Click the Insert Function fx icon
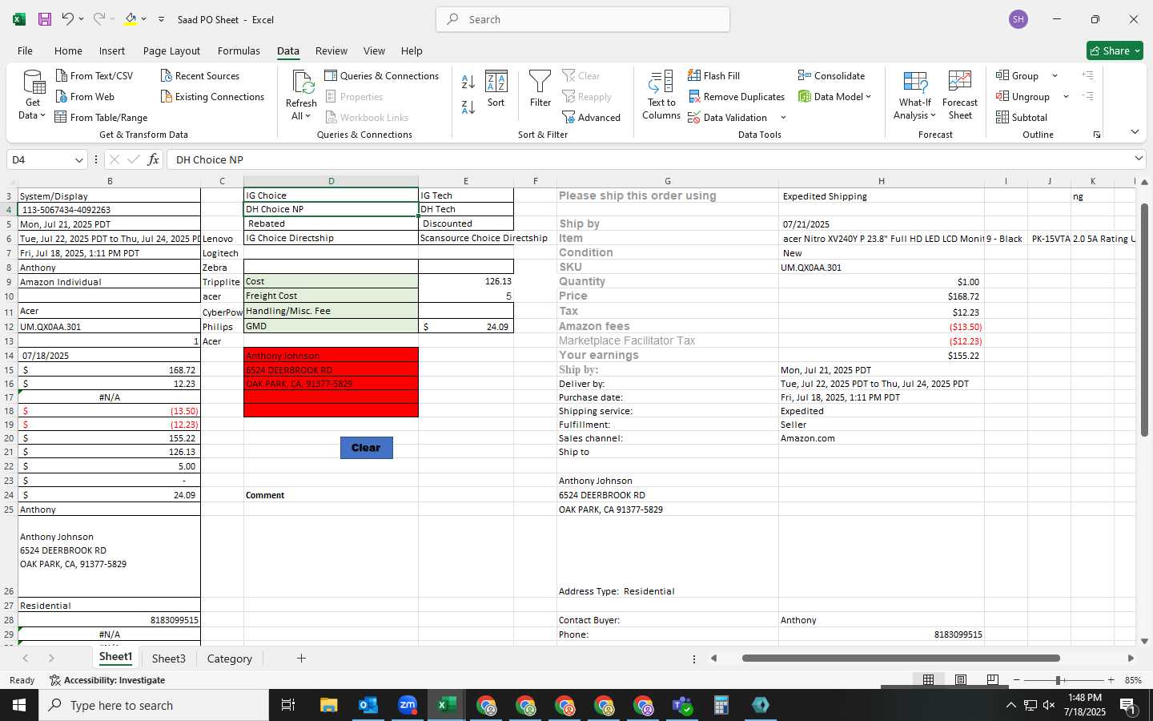1153x721 pixels. coord(153,159)
